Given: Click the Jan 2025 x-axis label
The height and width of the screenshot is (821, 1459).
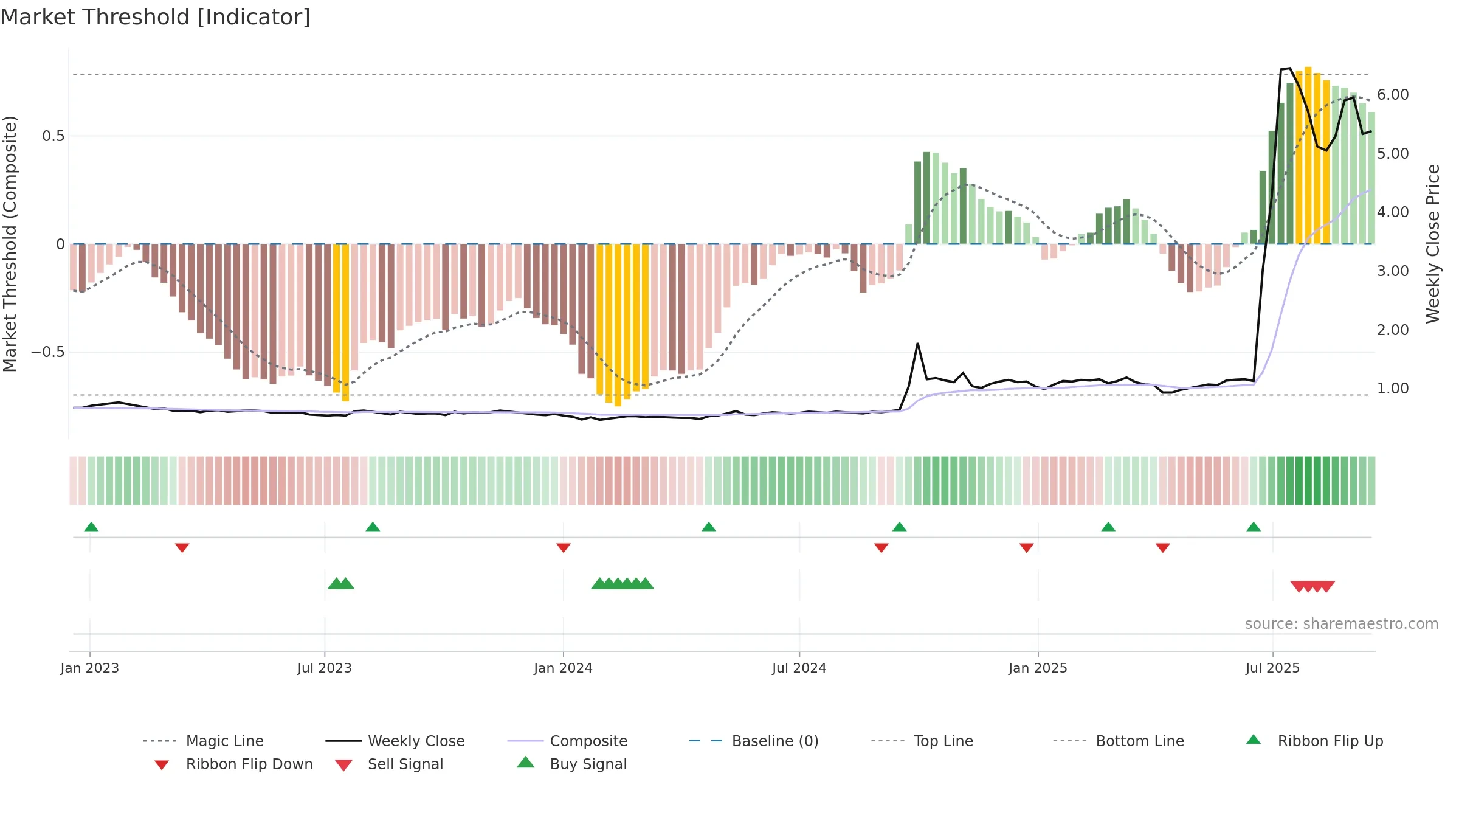Looking at the screenshot, I should 1038,668.
